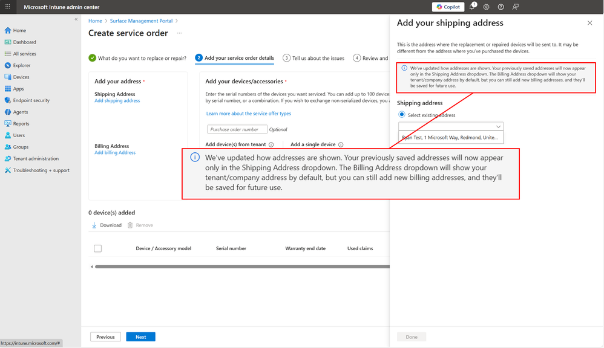Viewport: 604px width, 348px height.
Task: Click the Done button in shipping panel
Action: pyautogui.click(x=412, y=337)
